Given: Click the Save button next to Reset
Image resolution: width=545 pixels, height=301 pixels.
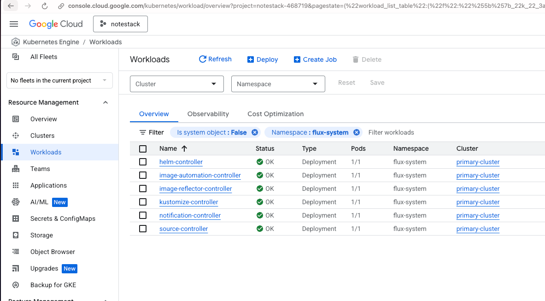Looking at the screenshot, I should 377,83.
